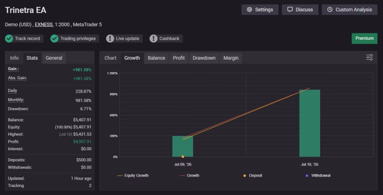The image size is (383, 195).
Task: Click the Discuss chat bubble icon
Action: 290,10
